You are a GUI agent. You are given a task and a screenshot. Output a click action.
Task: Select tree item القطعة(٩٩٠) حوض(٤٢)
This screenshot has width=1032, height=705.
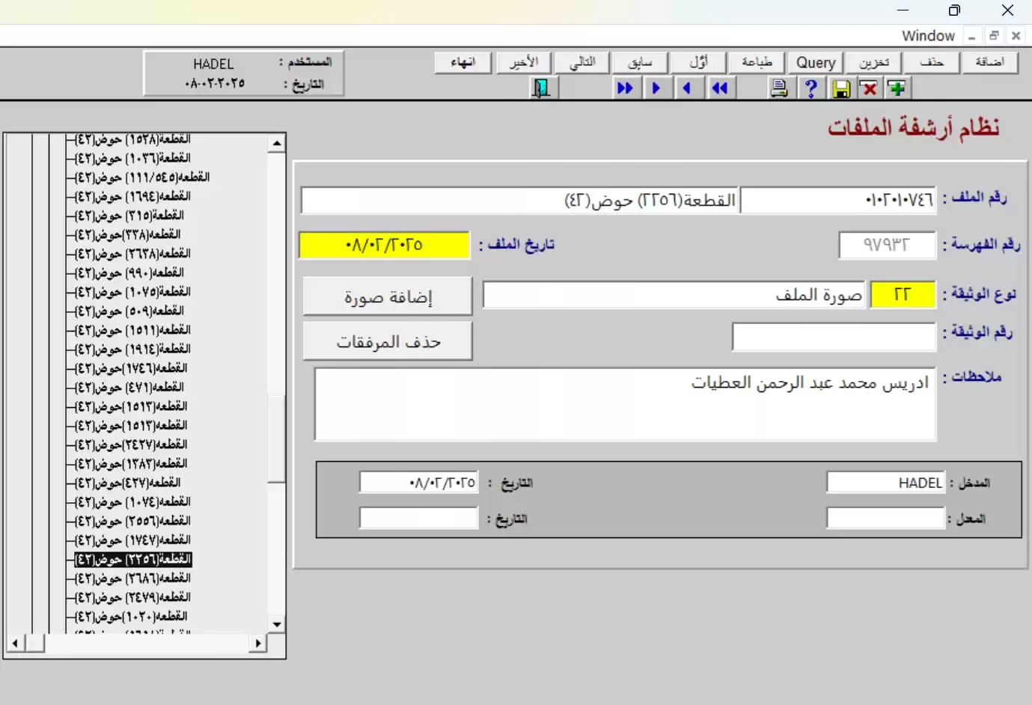(x=129, y=272)
